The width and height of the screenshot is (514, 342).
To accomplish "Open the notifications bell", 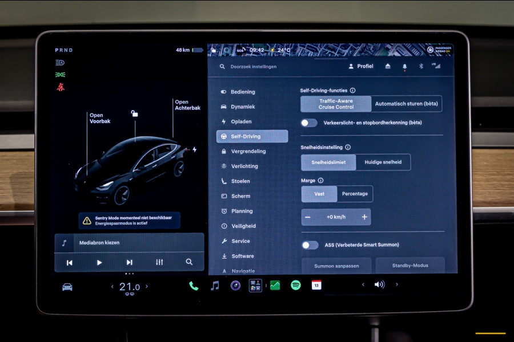I will coord(404,67).
